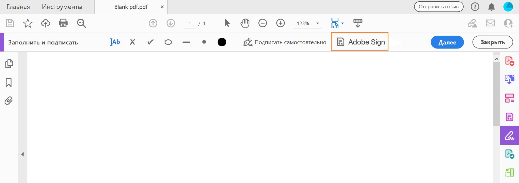Open Create PDF tool in sidebar

[510, 61]
